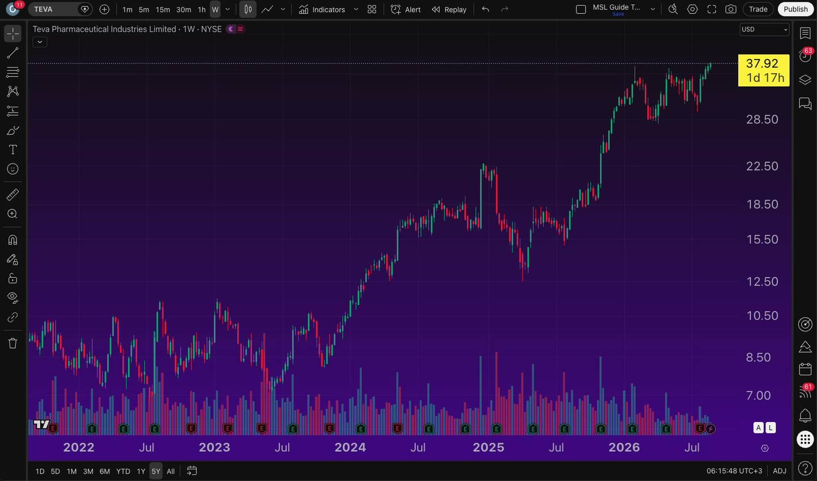817x481 pixels.
Task: Create an Alert
Action: coord(406,9)
